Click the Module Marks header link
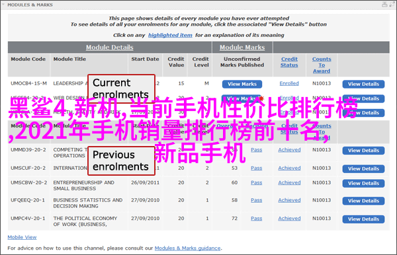The width and height of the screenshot is (397, 255). pos(242,48)
